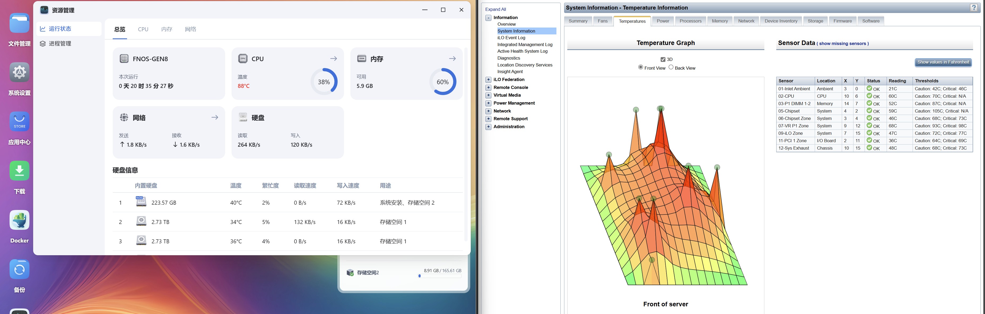Image resolution: width=985 pixels, height=314 pixels.
Task: Click the help question mark icon
Action: [974, 8]
